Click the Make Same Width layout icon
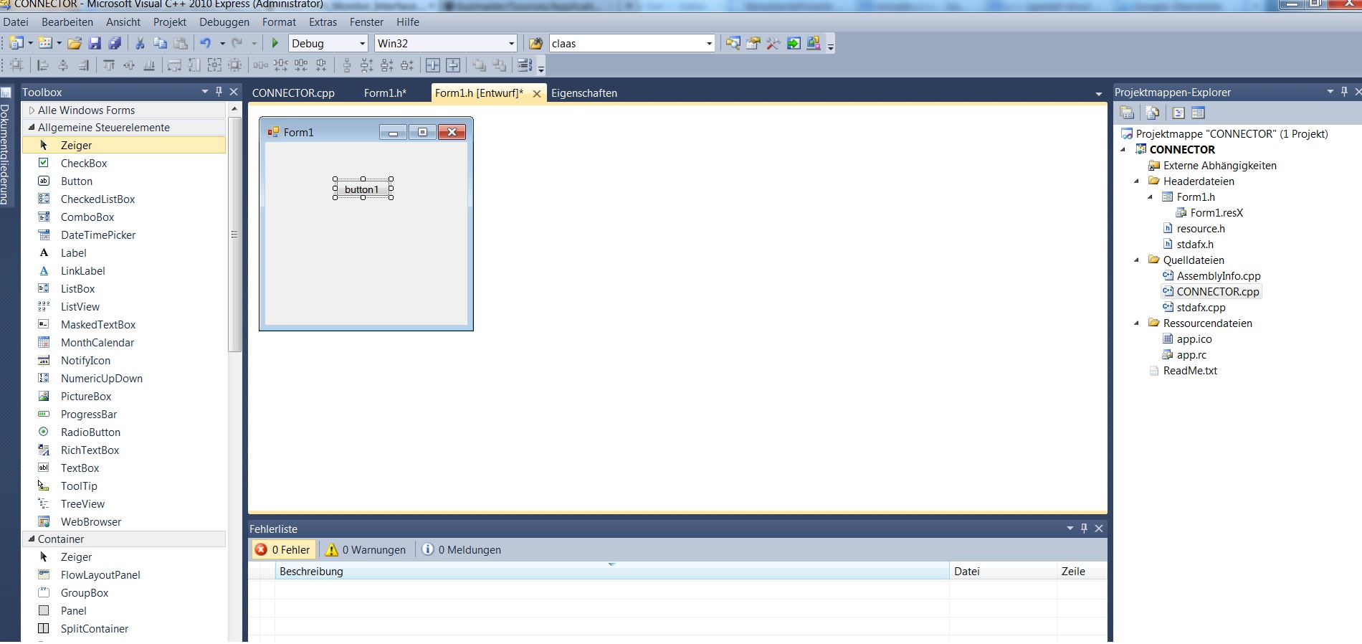 pos(174,65)
